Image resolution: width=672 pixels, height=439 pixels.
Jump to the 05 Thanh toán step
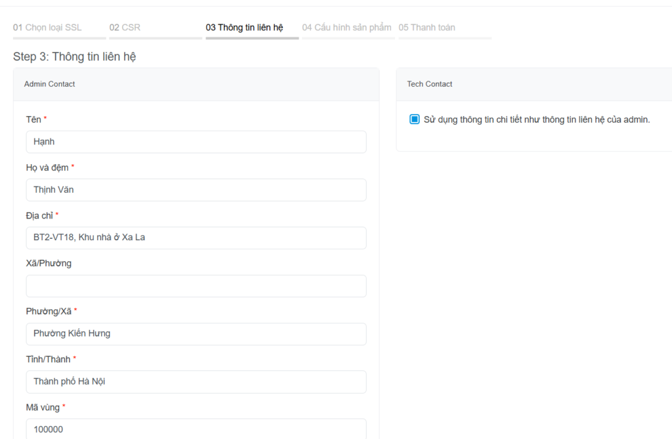pyautogui.click(x=427, y=28)
